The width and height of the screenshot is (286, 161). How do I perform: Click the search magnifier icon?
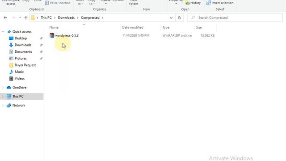coord(193,17)
